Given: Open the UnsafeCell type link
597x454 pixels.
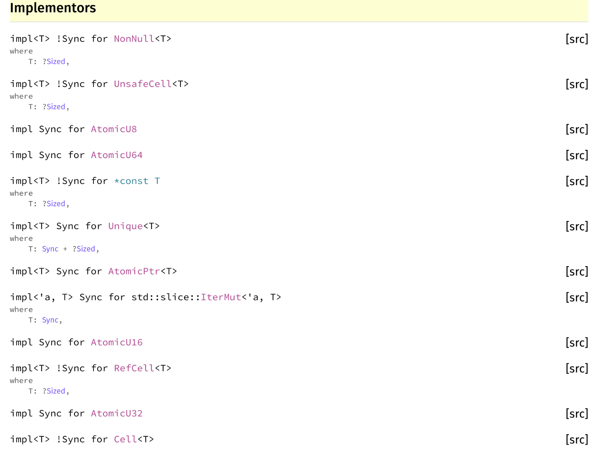Looking at the screenshot, I should coord(143,84).
